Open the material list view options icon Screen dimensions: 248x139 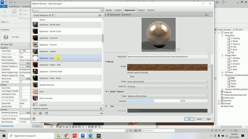[x=100, y=15]
